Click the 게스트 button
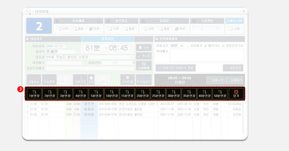The image size is (289, 151). coord(144,56)
